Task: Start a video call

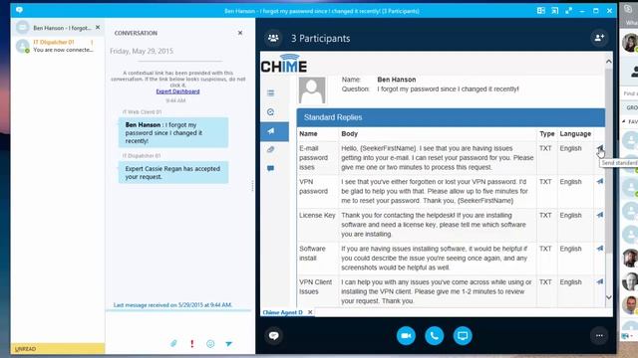Action: [406, 336]
